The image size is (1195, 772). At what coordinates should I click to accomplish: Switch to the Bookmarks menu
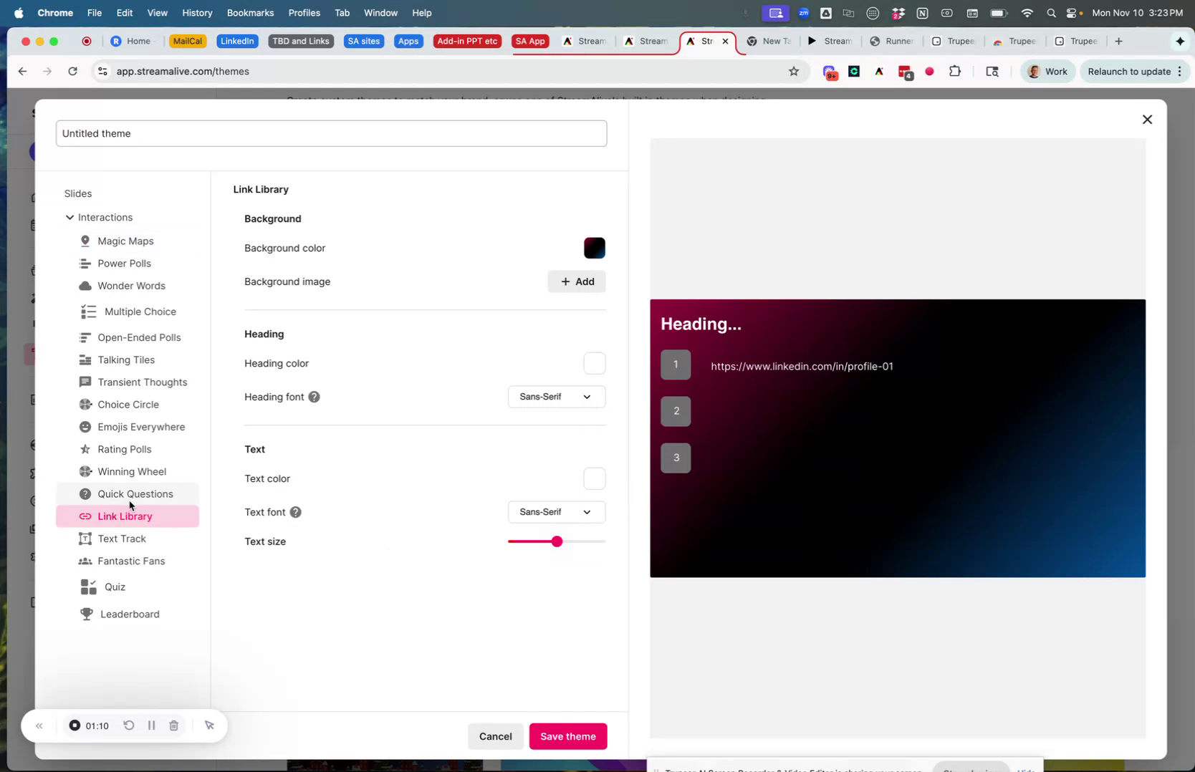tap(250, 12)
